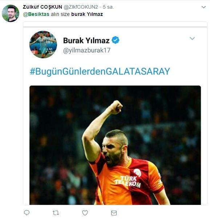210x219 pixels.
Task: Click the Türk Telekom logo on jersey
Action: point(128,182)
